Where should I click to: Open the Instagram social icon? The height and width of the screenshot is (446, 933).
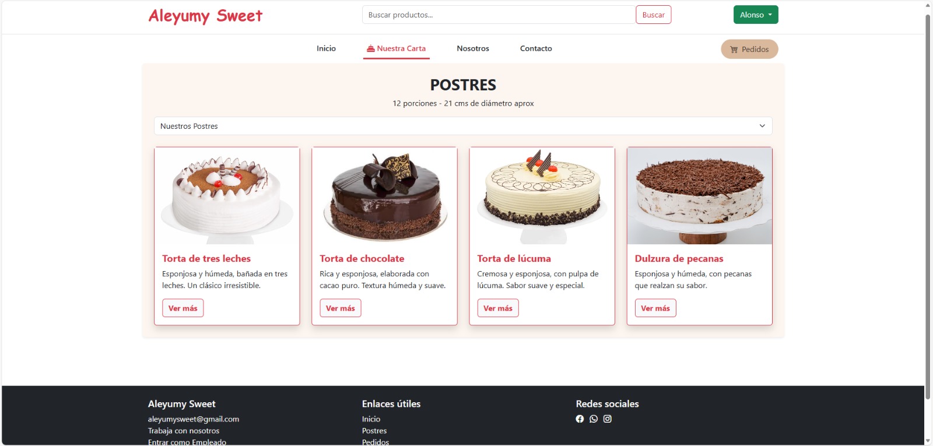pos(608,419)
